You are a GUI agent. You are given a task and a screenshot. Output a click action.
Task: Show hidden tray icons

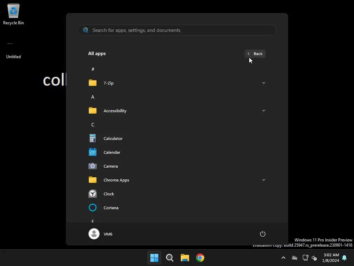(283, 258)
